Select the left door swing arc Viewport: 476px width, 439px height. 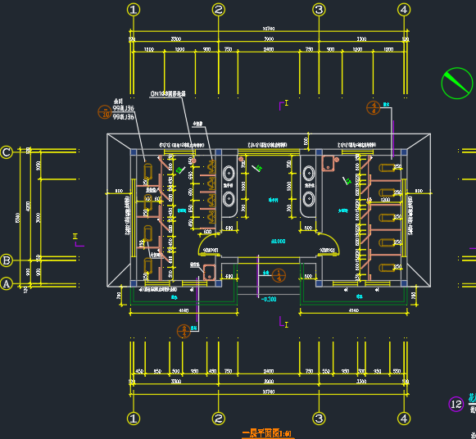(x=209, y=244)
